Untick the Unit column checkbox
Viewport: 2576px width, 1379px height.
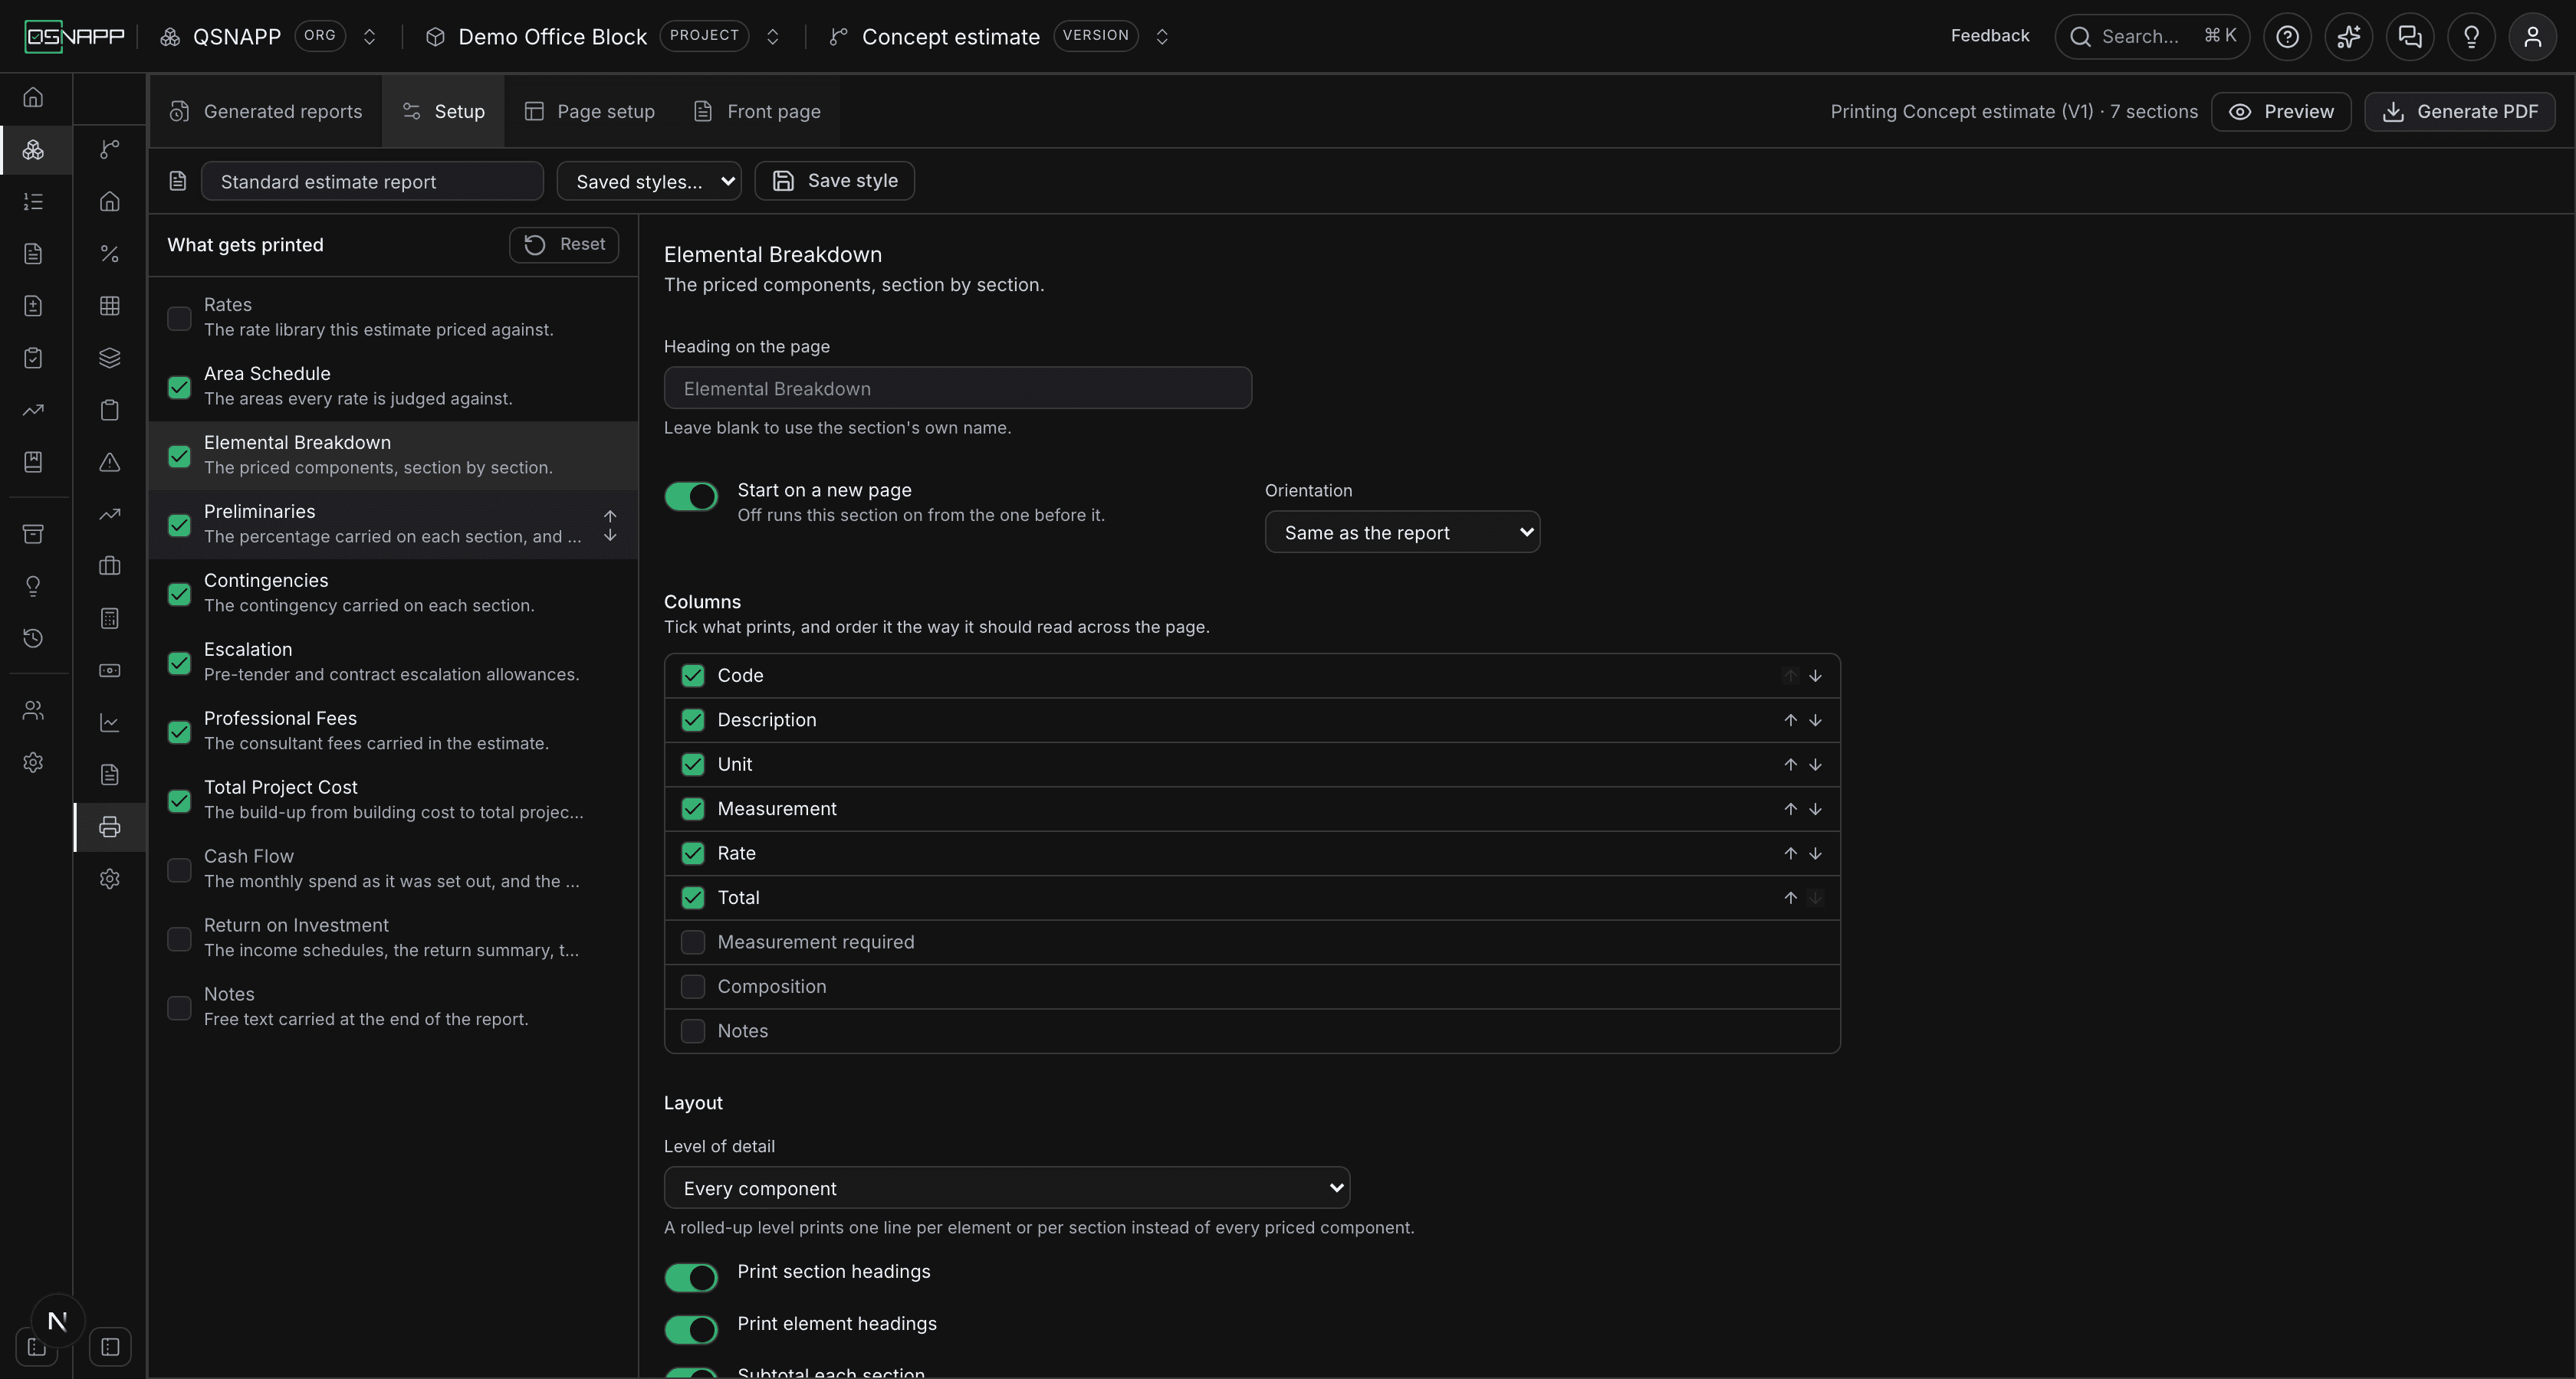coord(692,765)
